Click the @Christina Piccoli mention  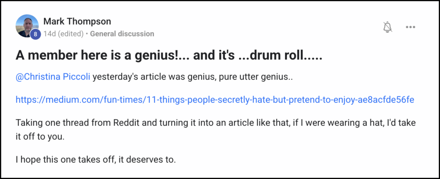(x=53, y=78)
